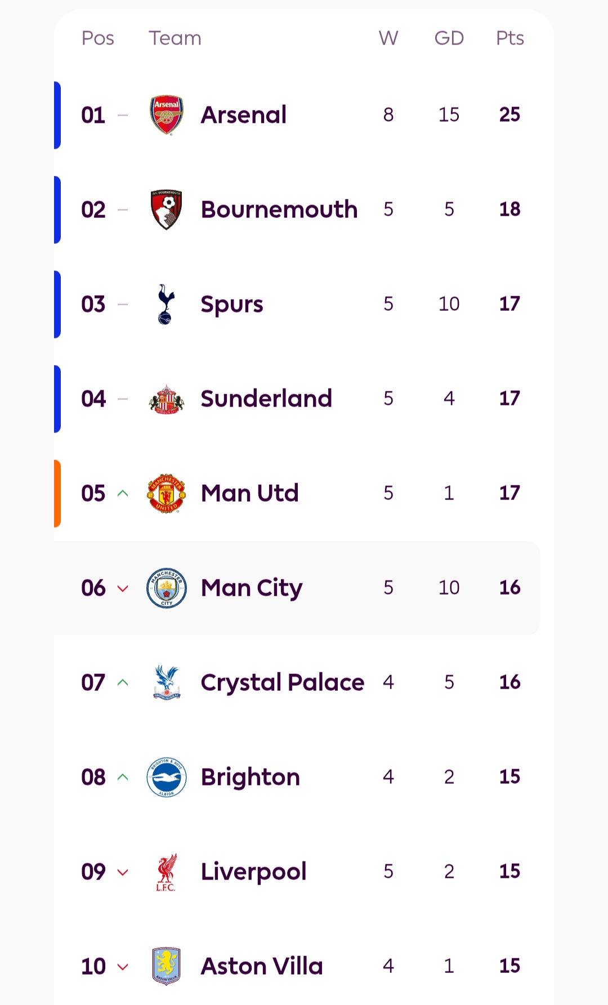The height and width of the screenshot is (1005, 608).
Task: Click the Sunderland team name
Action: 266,399
